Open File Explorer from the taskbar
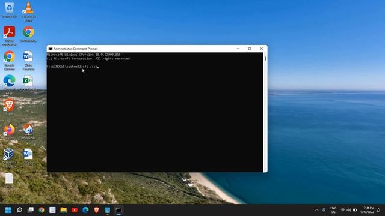 click(x=64, y=210)
